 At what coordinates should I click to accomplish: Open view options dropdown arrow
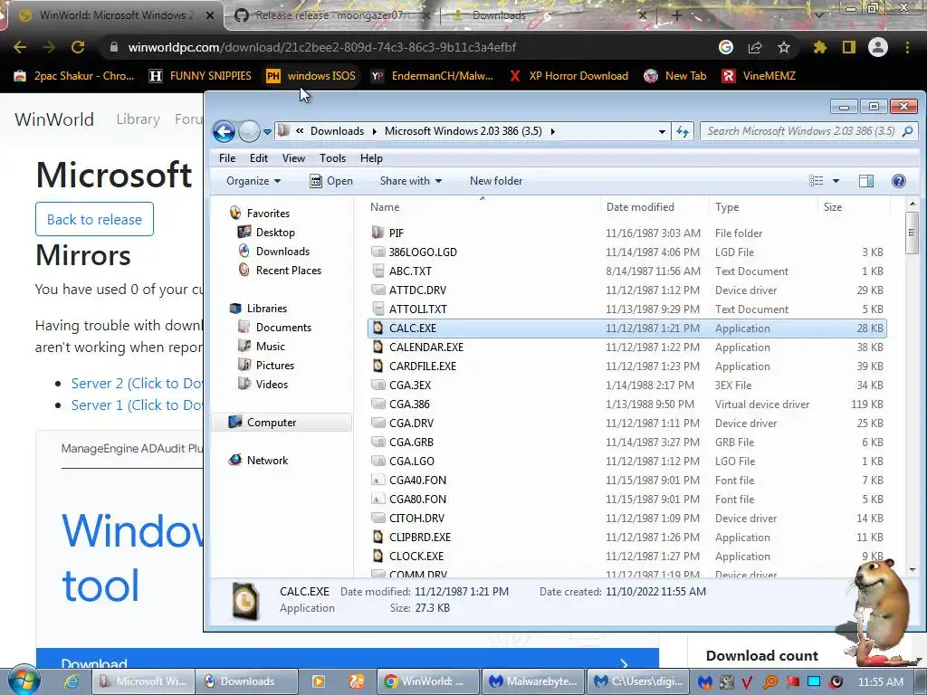(x=836, y=181)
